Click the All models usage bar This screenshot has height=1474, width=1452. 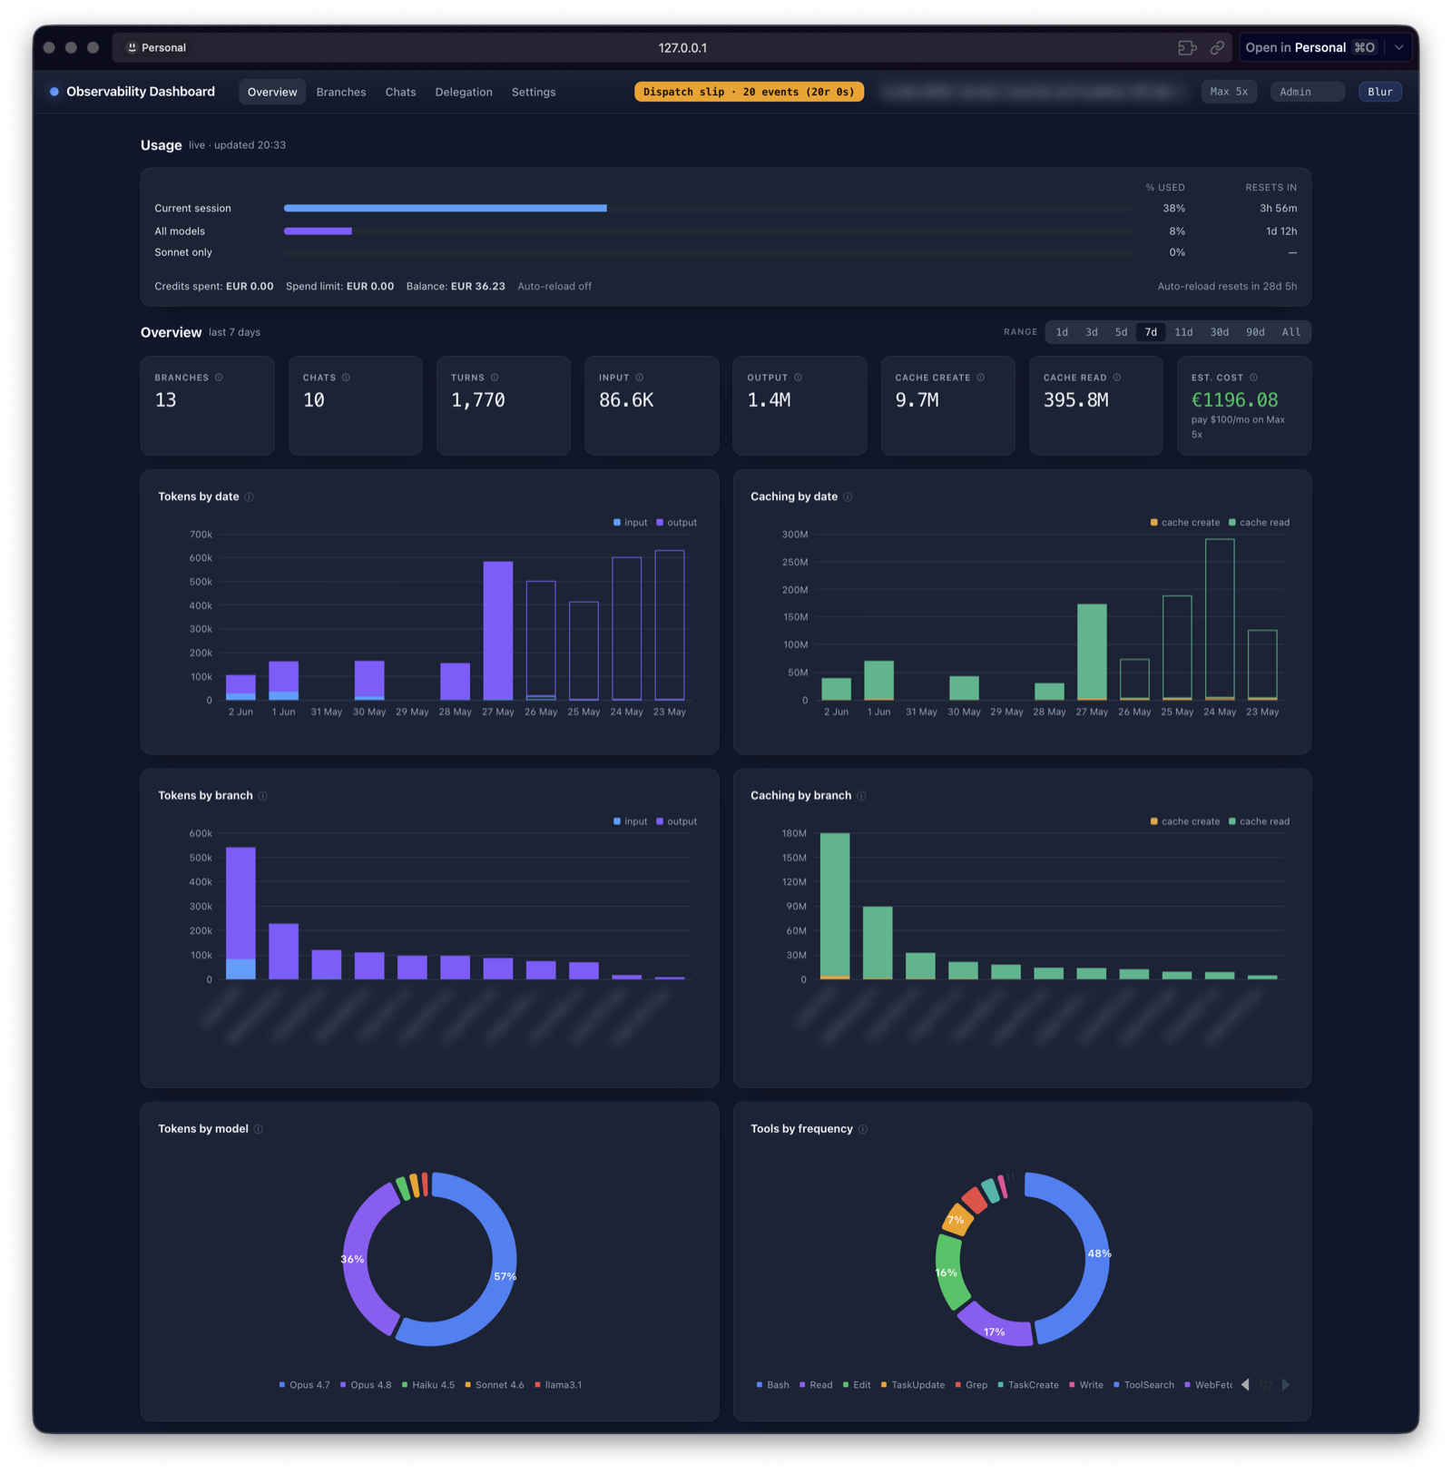[708, 231]
